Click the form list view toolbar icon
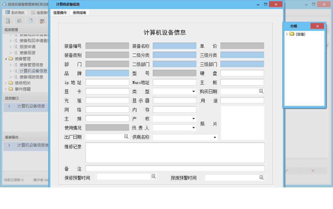The height and width of the screenshot is (209, 333). 19,21
